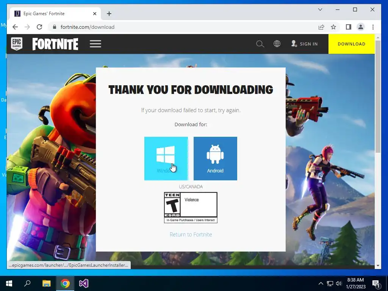
Task: Toggle Chrome side panel
Action: (349, 27)
